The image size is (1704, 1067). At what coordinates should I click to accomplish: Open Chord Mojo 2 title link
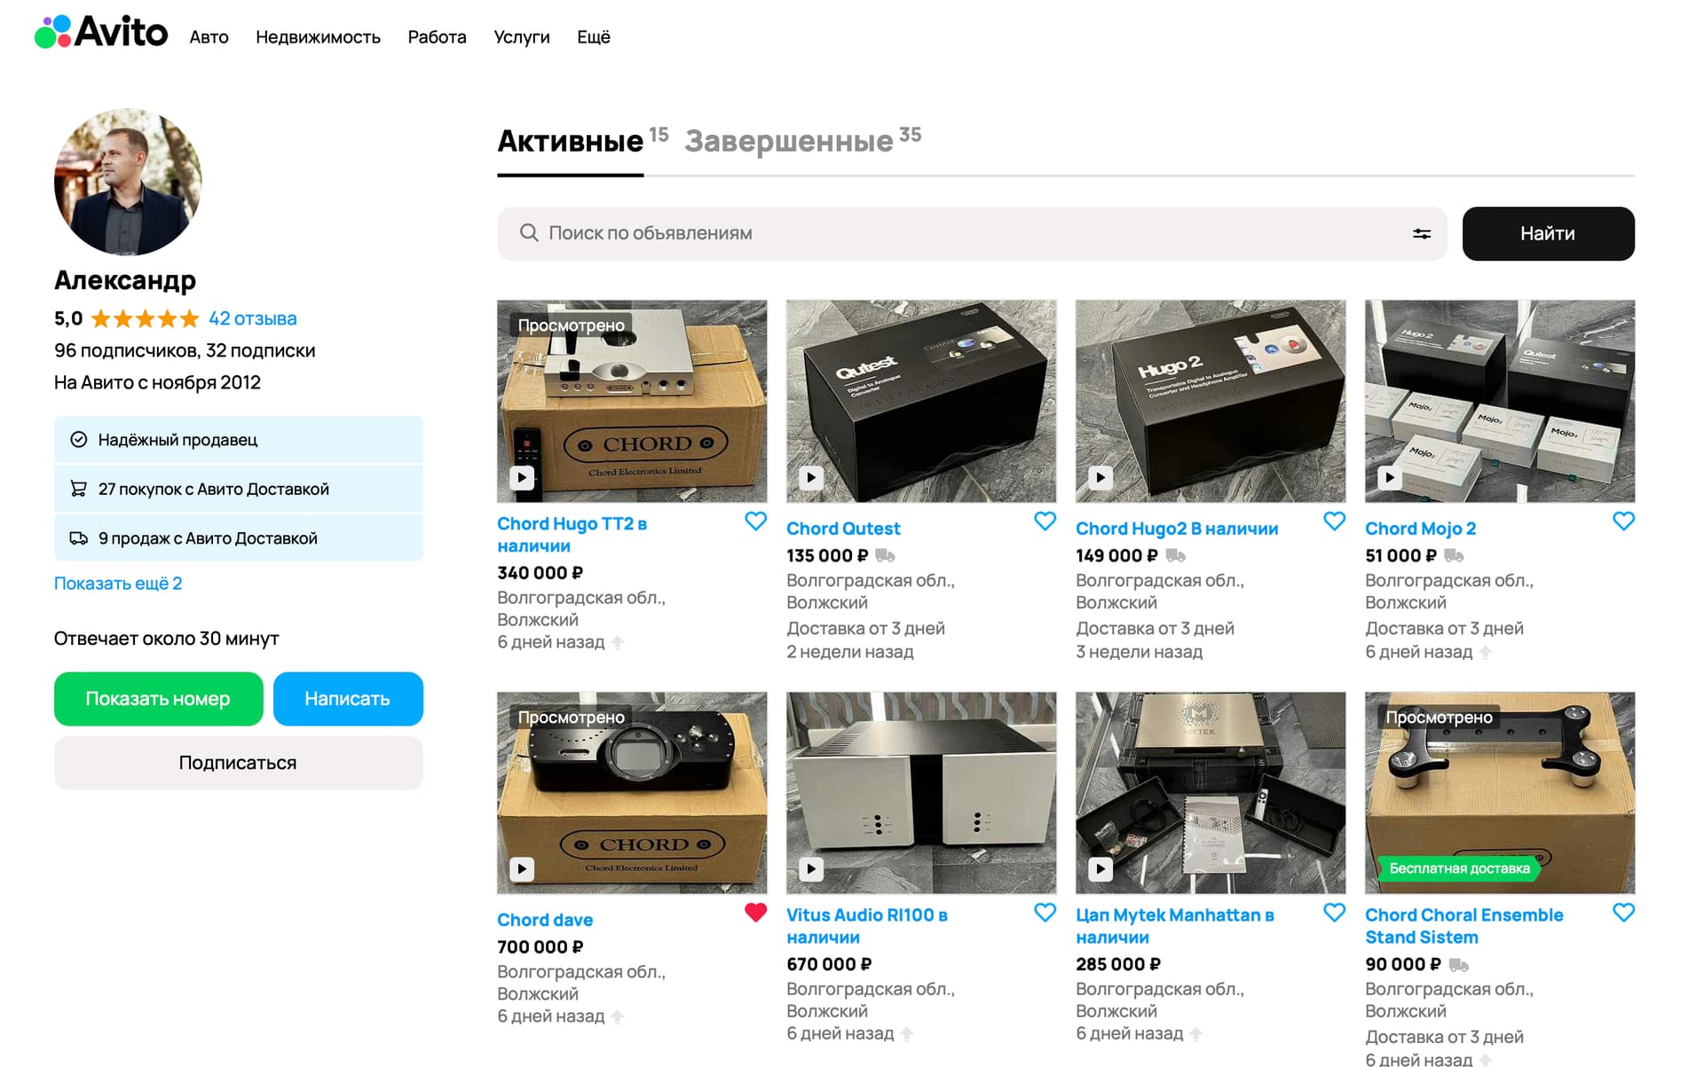(x=1420, y=529)
